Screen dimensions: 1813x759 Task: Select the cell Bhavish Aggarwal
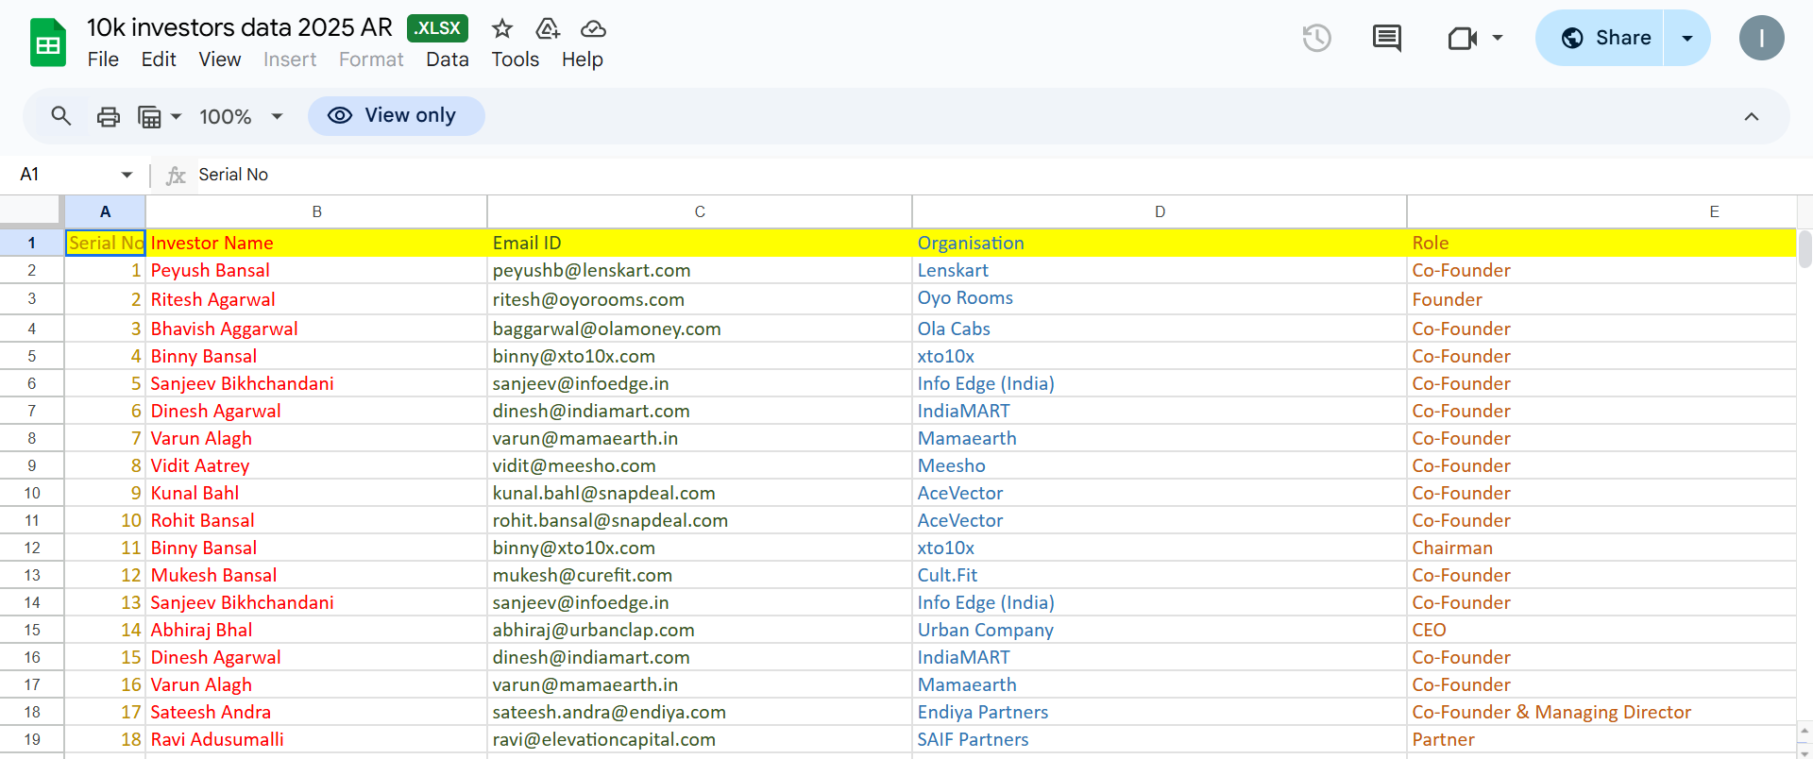click(x=316, y=329)
